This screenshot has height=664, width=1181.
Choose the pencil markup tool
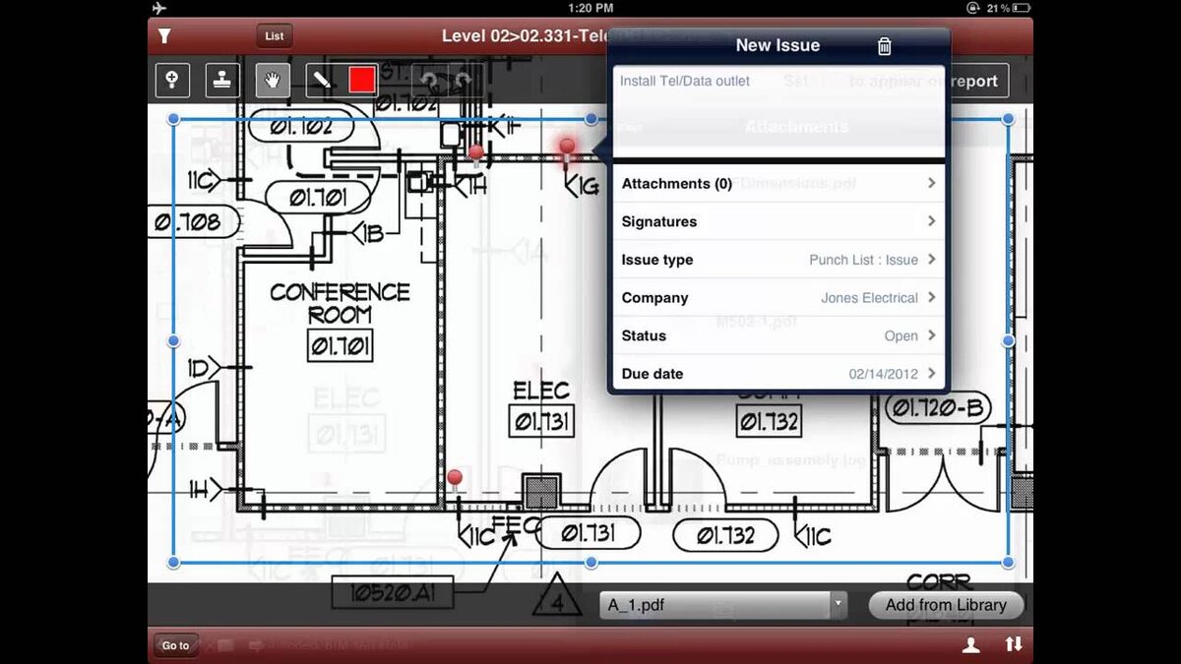tap(320, 80)
